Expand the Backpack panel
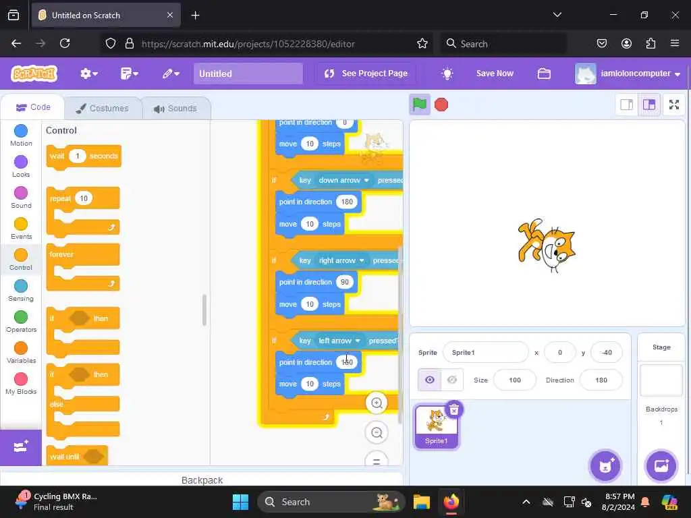The width and height of the screenshot is (691, 518). point(202,480)
